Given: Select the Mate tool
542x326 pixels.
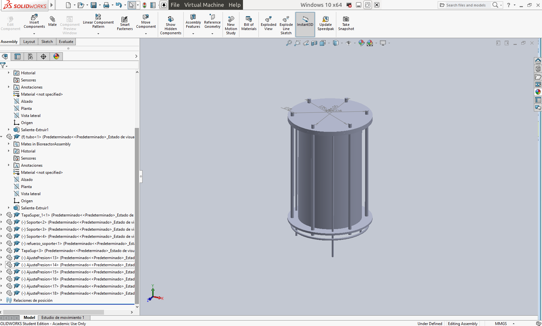Looking at the screenshot, I should click(x=52, y=21).
